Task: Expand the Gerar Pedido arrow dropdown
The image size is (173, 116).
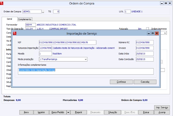Action: 68,112
